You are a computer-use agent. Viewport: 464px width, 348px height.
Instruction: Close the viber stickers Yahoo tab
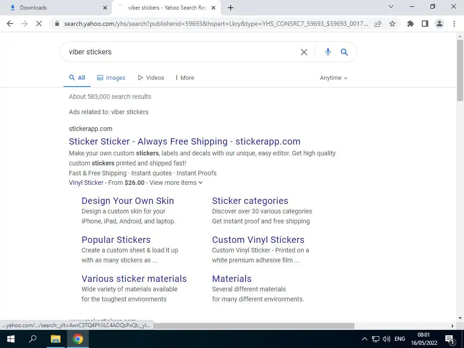click(x=213, y=8)
